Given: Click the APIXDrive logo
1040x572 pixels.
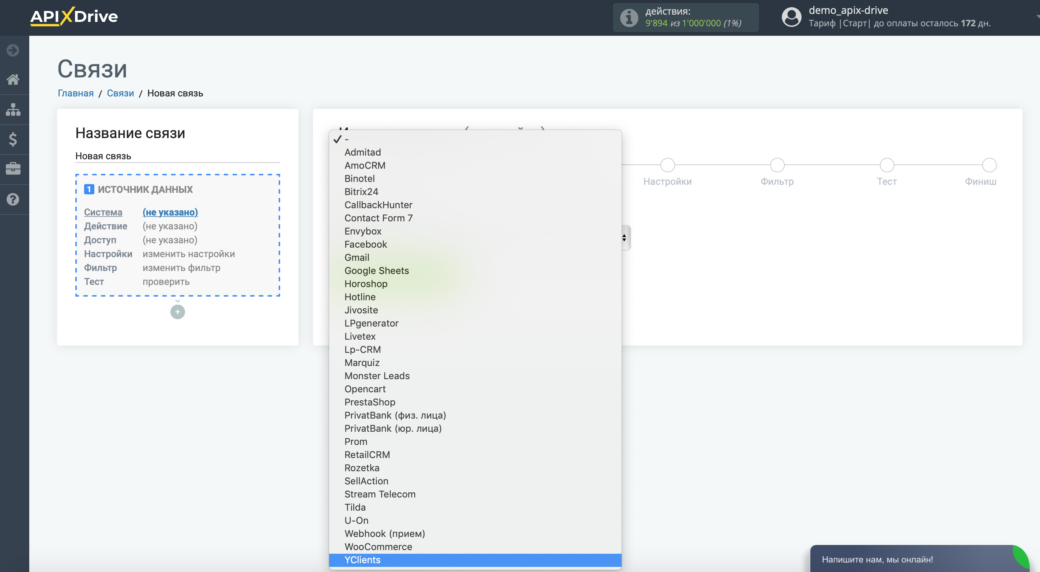Looking at the screenshot, I should 74,16.
